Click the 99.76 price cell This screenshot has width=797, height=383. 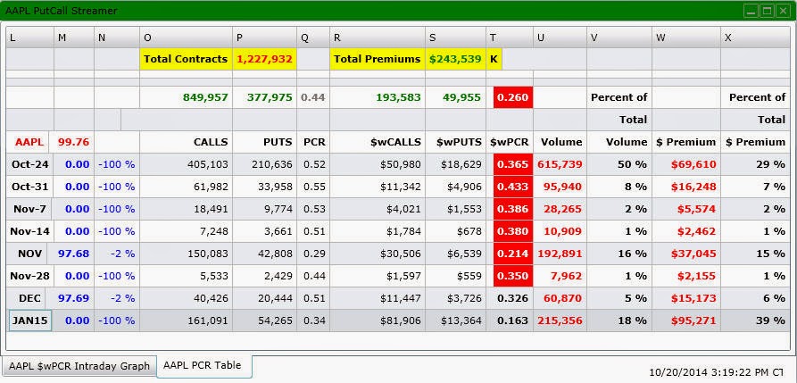[74, 142]
